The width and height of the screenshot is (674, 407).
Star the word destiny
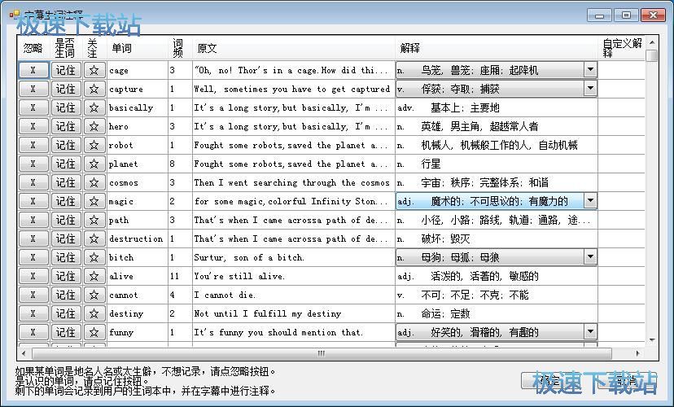coord(94,313)
